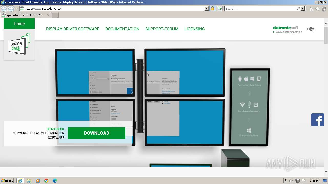
Task: Click the SPACEDESK green heading text
Action: point(55,129)
